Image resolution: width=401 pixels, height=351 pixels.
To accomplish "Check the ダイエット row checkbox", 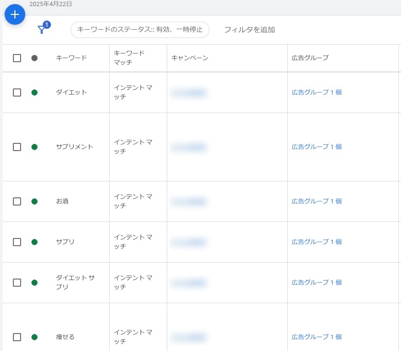I will click(17, 93).
